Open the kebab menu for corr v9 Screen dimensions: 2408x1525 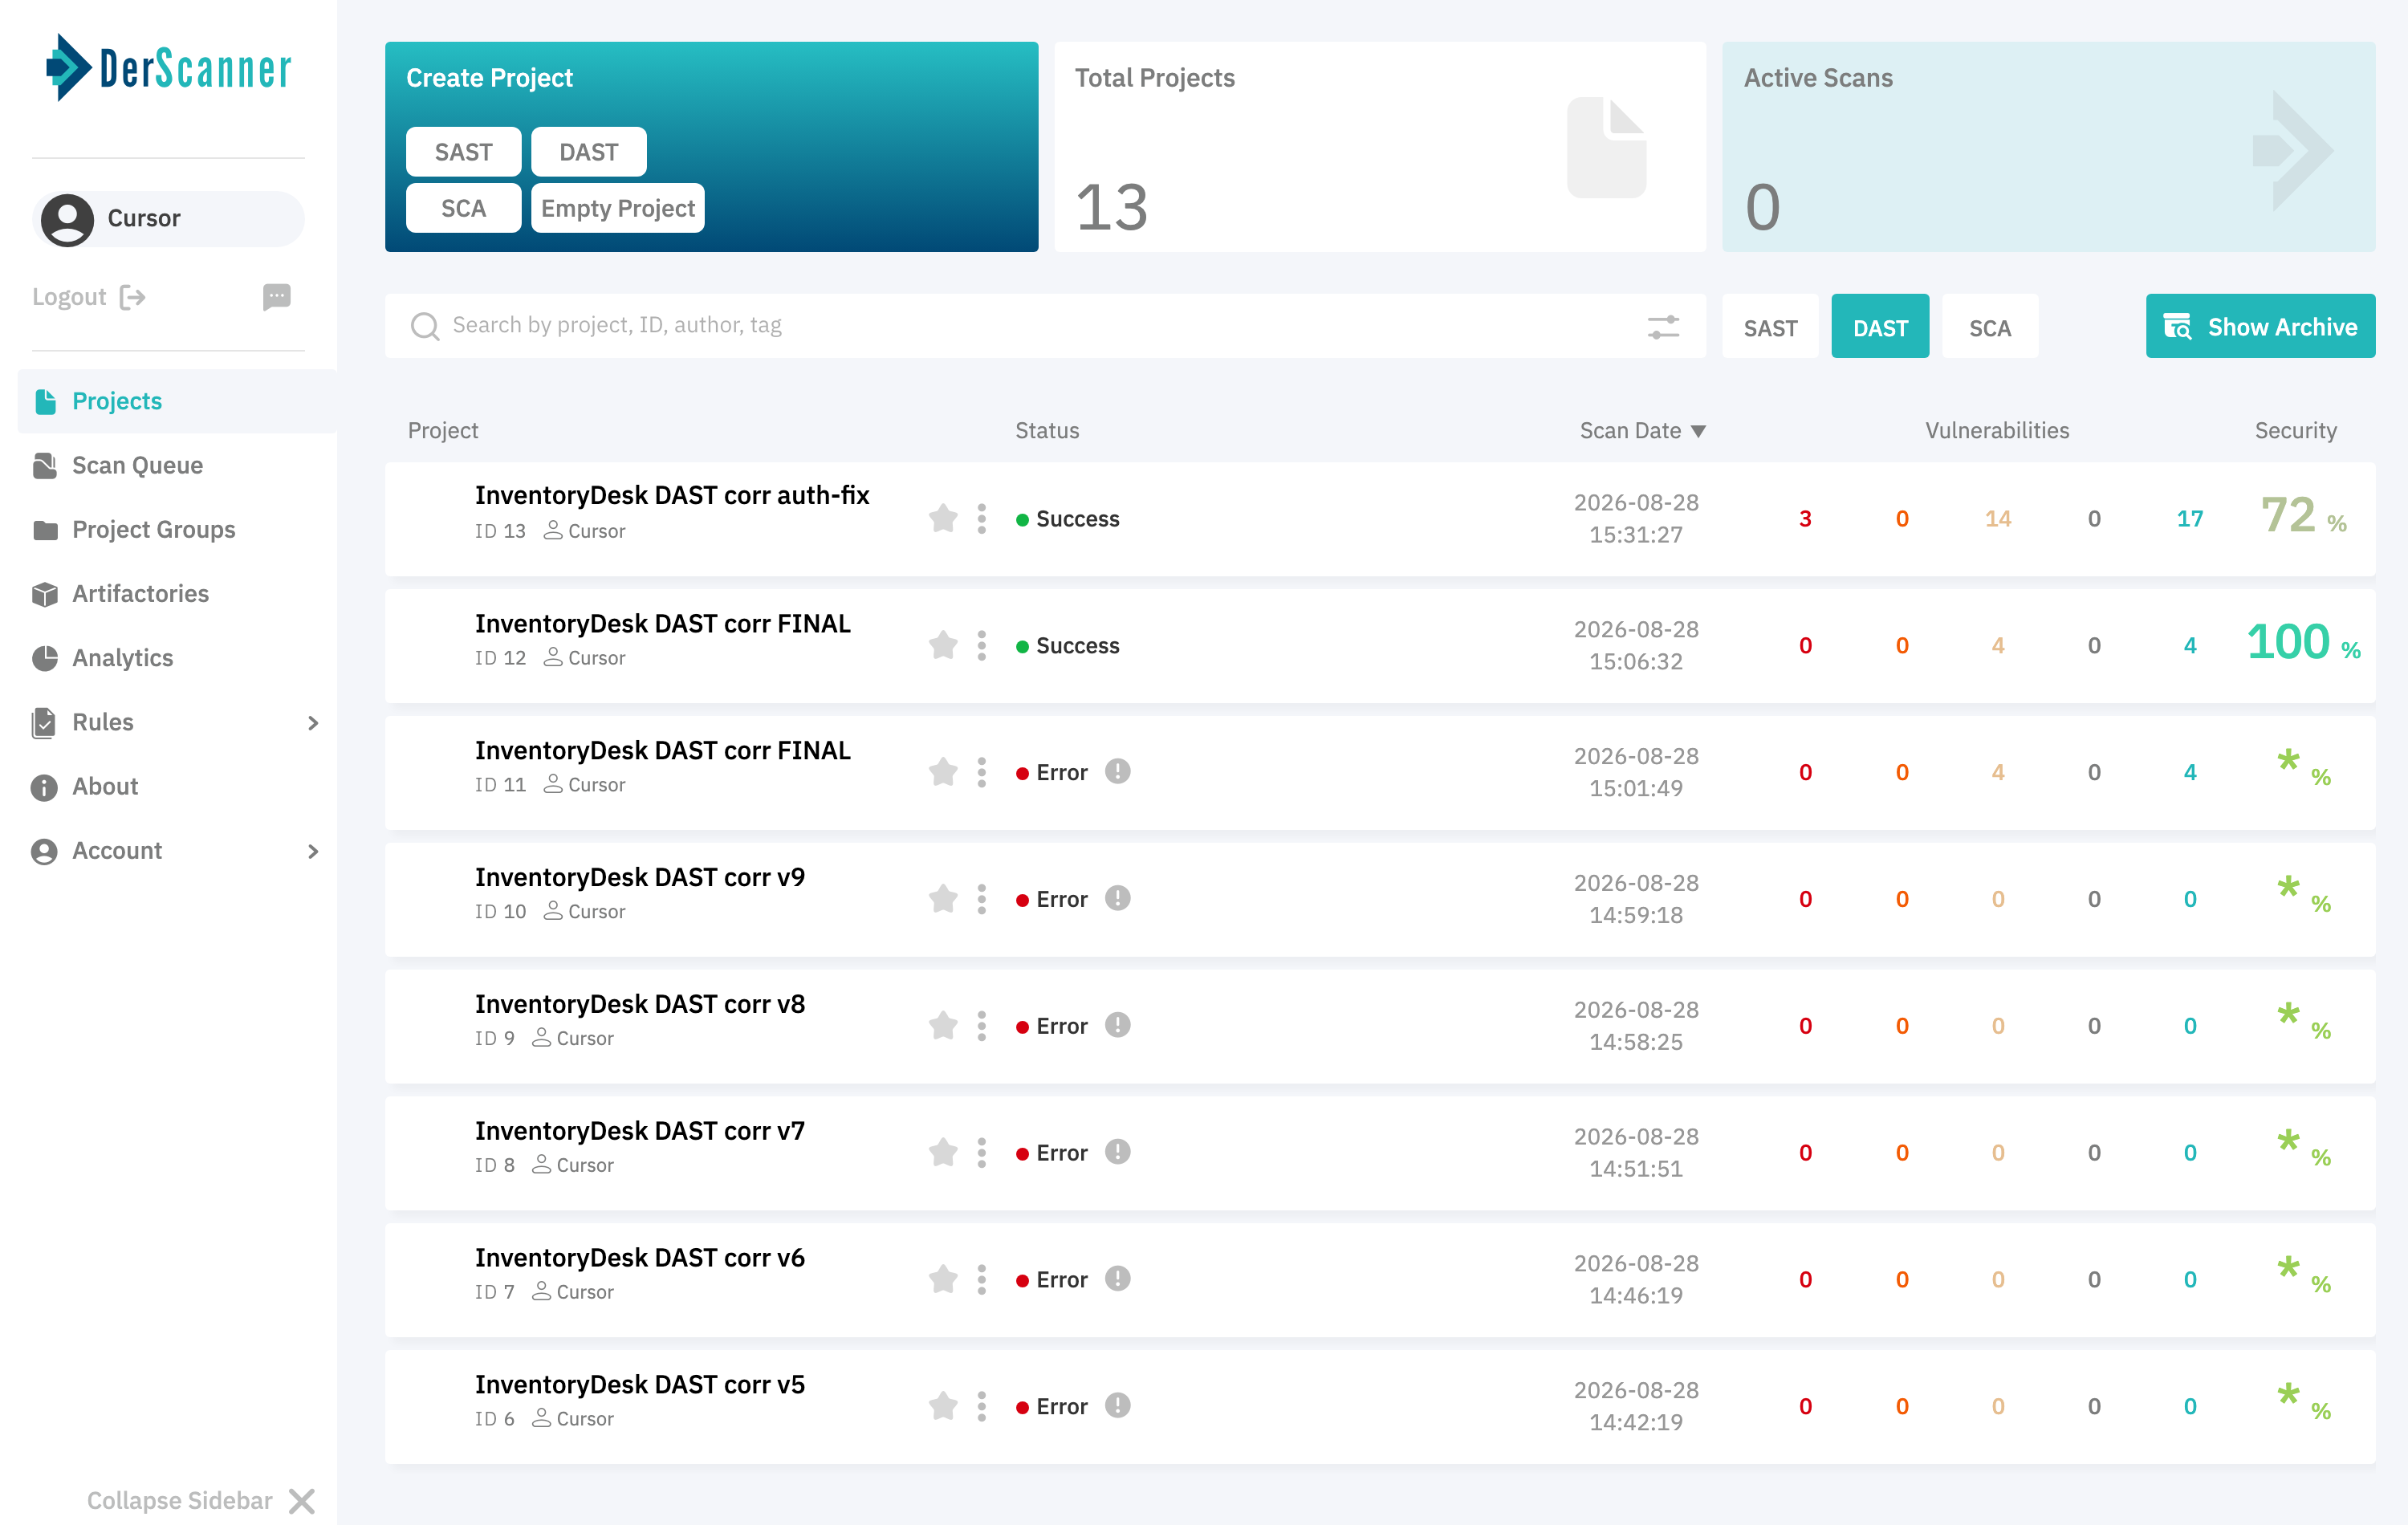click(x=981, y=899)
